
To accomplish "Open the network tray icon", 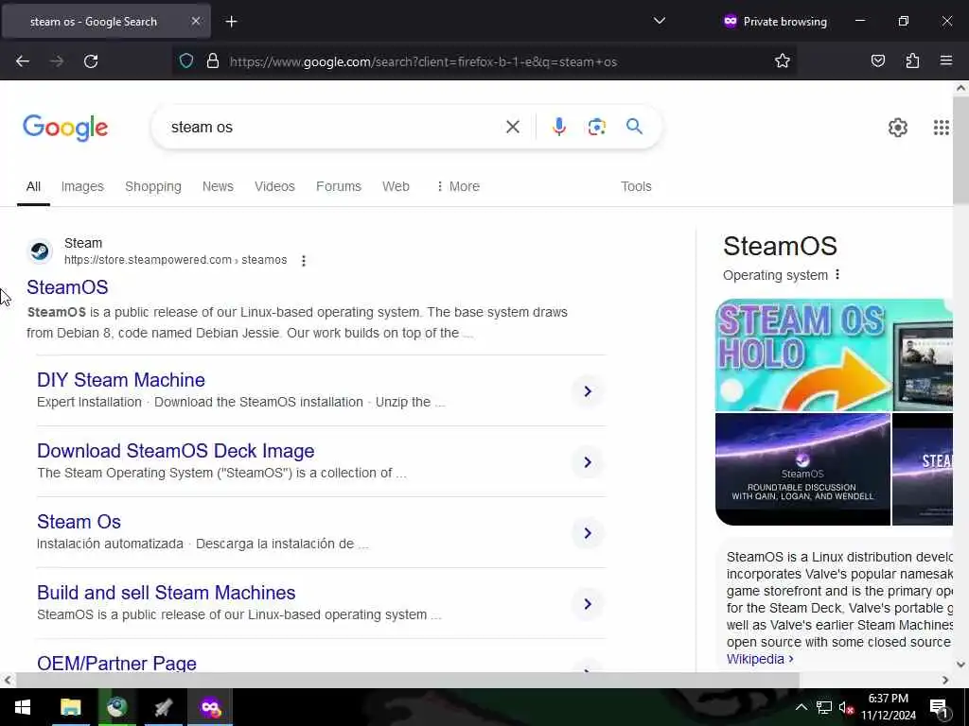I will coord(824,707).
